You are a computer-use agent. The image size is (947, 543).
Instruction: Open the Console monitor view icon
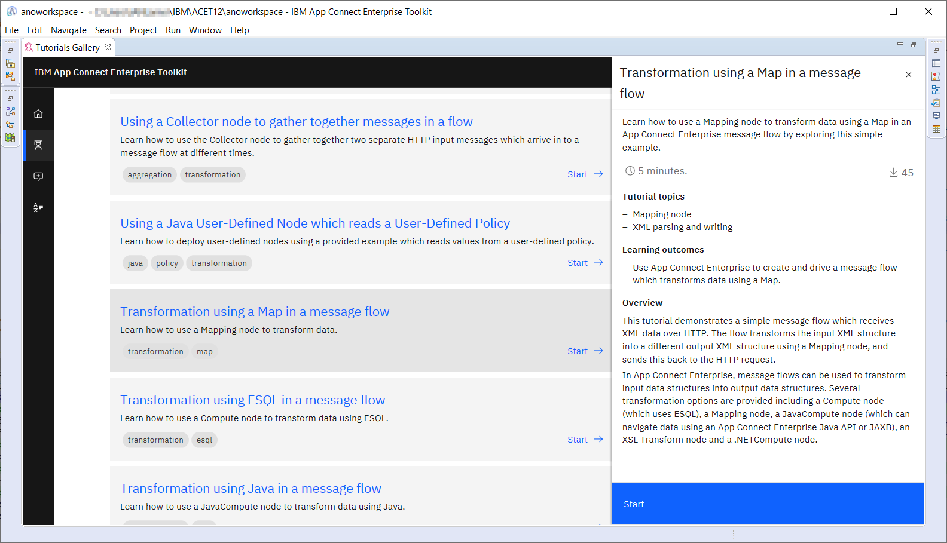click(x=936, y=116)
